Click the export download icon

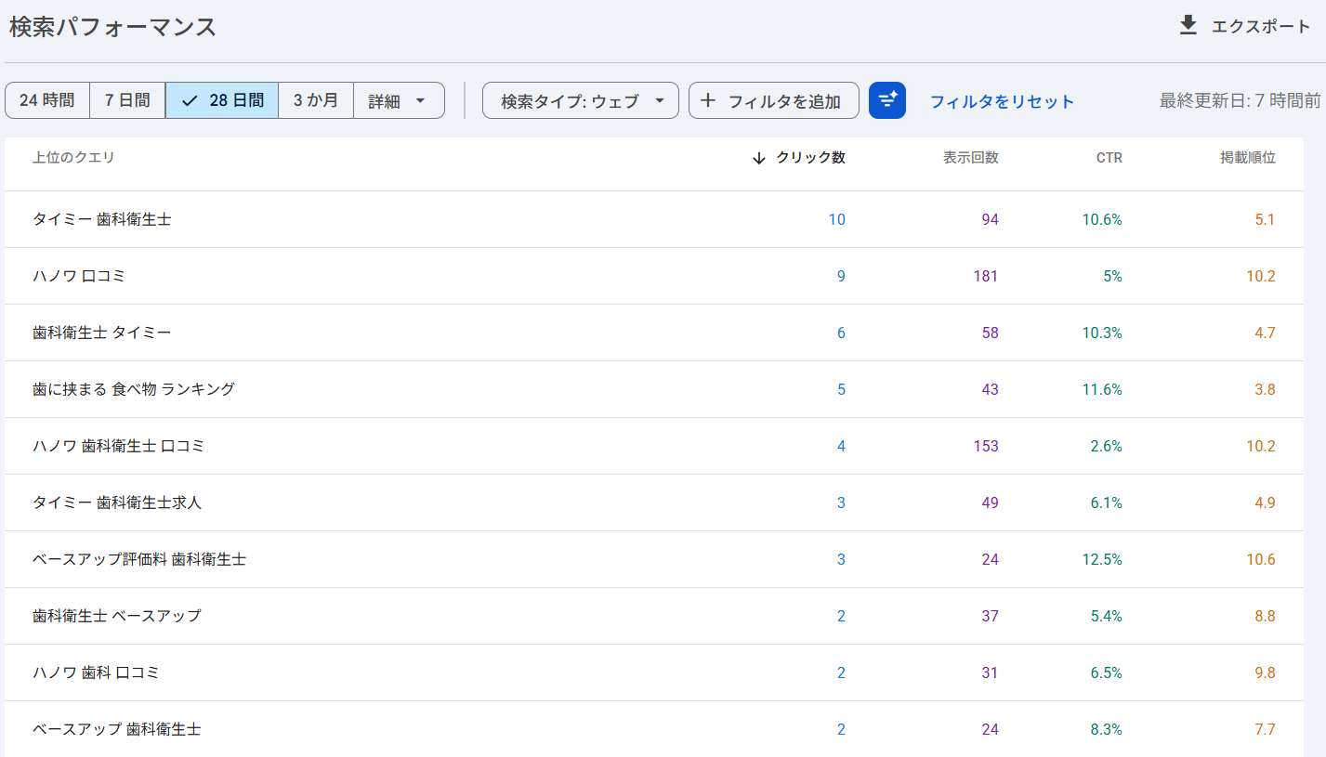1188,26
